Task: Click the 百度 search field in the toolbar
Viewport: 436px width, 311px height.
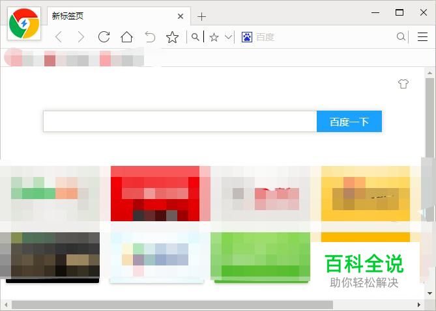Action: (x=320, y=37)
